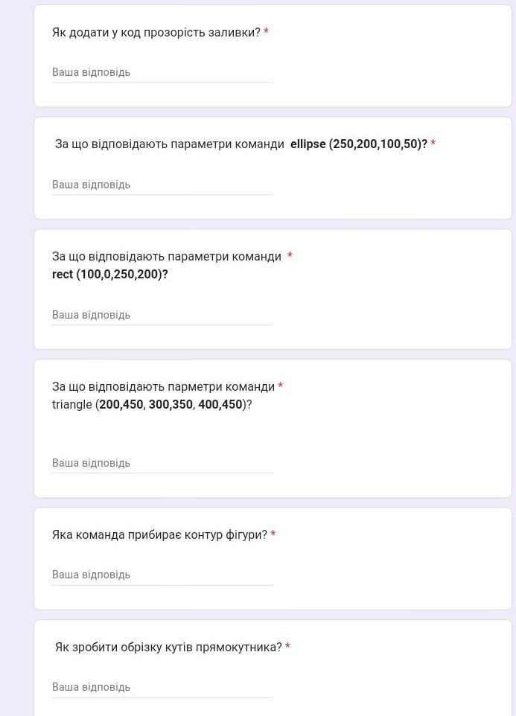The width and height of the screenshot is (516, 716).
Task: Click answer input under rect question
Action: tap(162, 315)
